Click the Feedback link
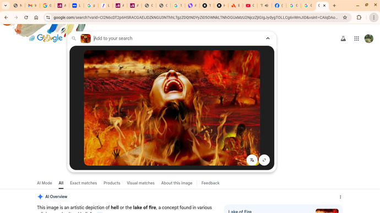Viewport: 380px width, 213px height. point(210,183)
